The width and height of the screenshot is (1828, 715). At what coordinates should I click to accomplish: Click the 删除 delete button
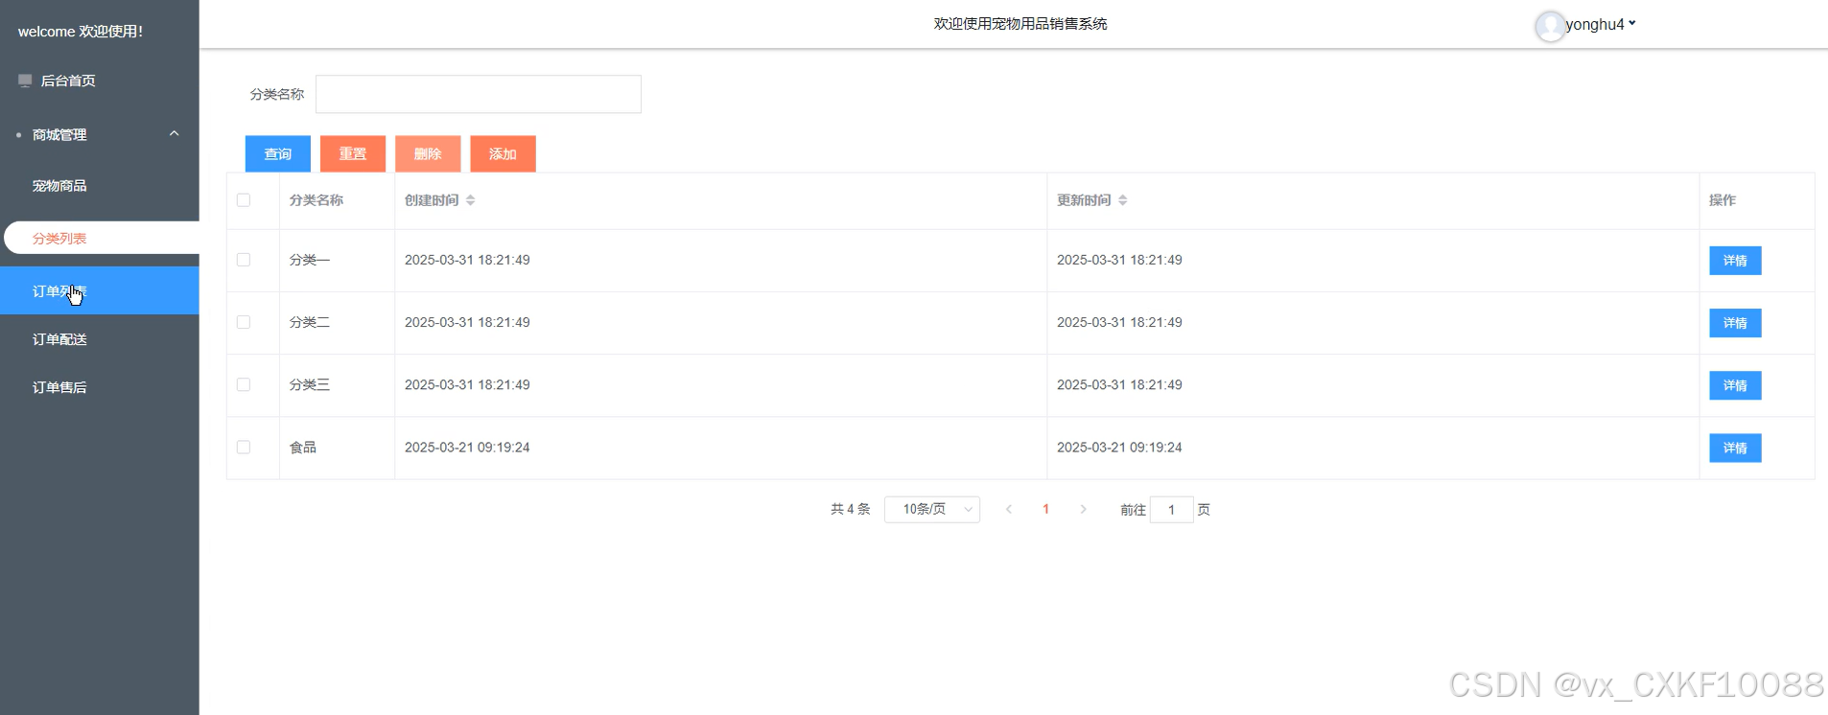(x=428, y=154)
